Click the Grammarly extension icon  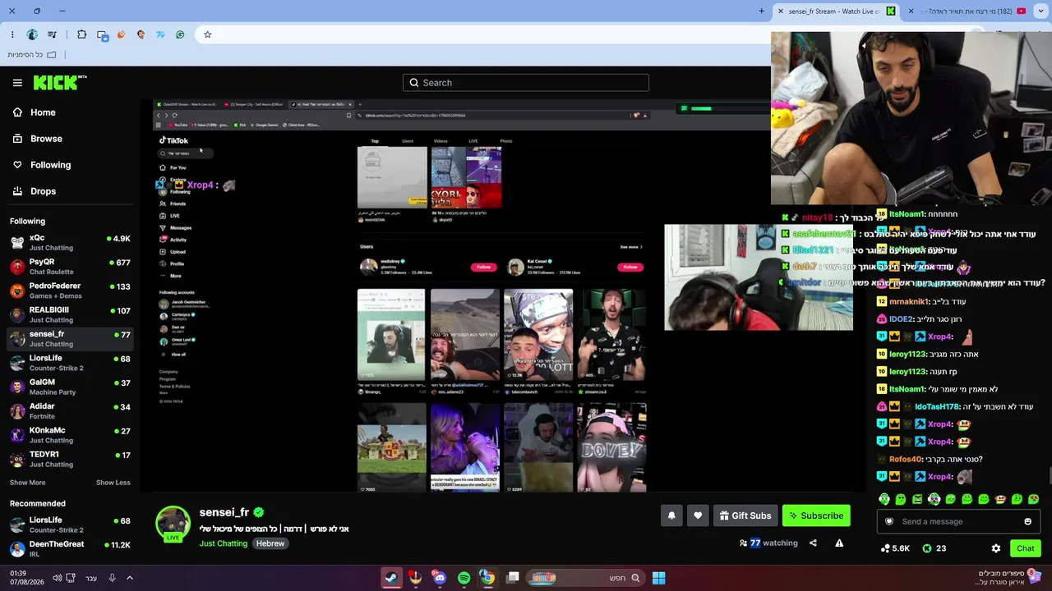(x=180, y=34)
